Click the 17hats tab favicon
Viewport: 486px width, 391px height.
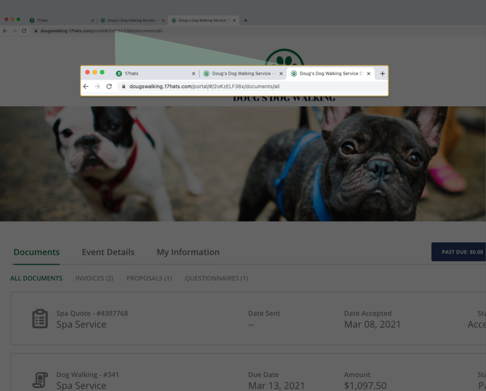119,74
